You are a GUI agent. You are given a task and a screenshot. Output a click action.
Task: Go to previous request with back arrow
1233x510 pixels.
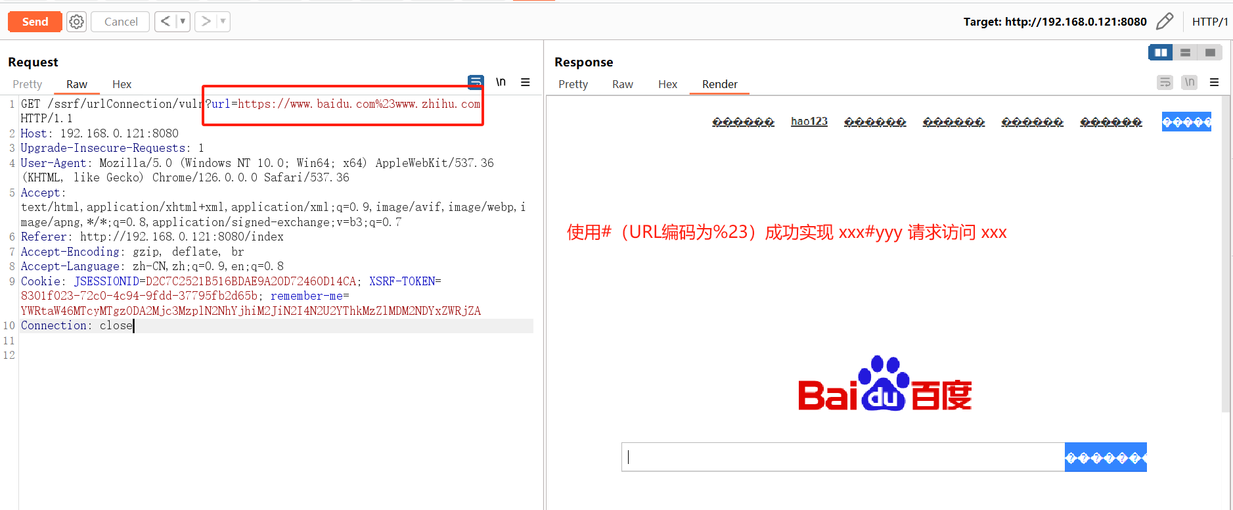pos(166,22)
